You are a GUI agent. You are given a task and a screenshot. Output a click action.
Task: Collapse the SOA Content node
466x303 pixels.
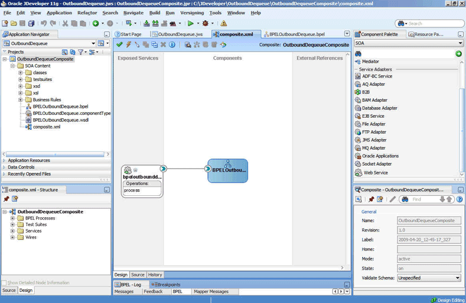(12, 66)
